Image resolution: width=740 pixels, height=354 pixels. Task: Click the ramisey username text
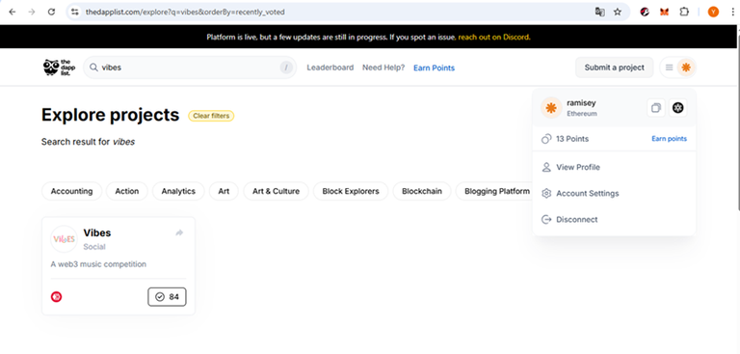click(582, 103)
